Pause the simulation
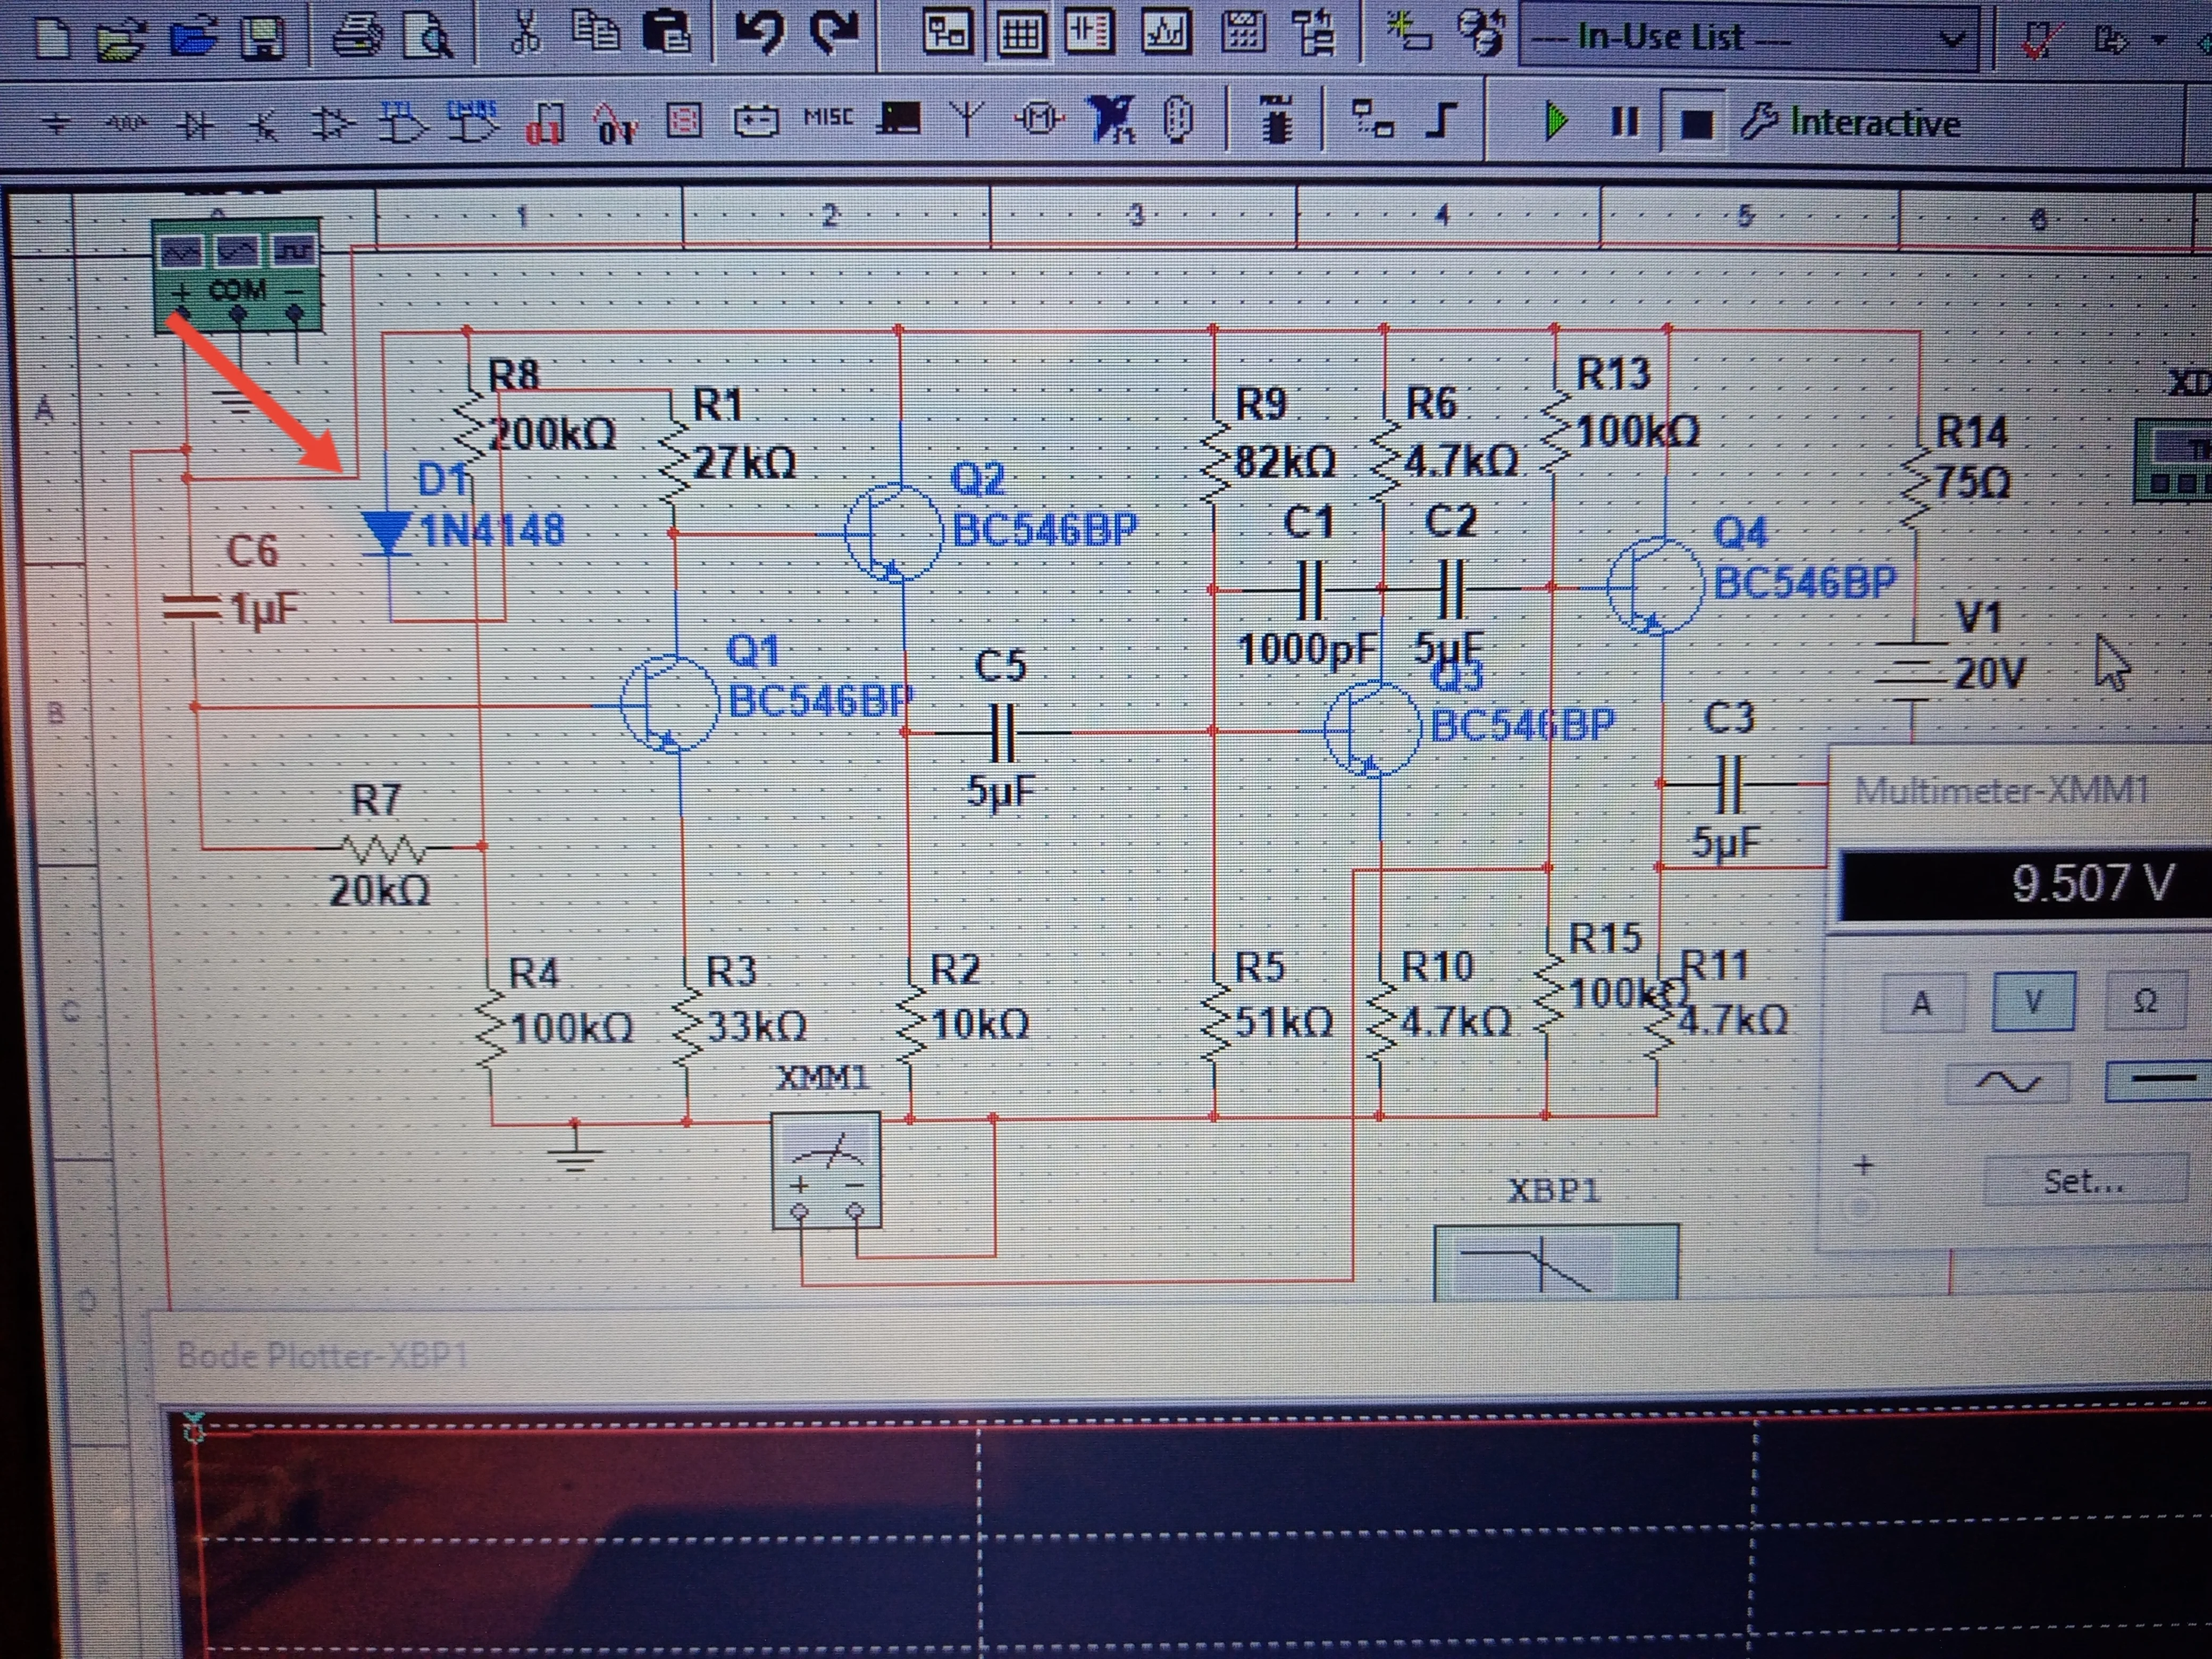Image resolution: width=2212 pixels, height=1659 pixels. (1625, 123)
